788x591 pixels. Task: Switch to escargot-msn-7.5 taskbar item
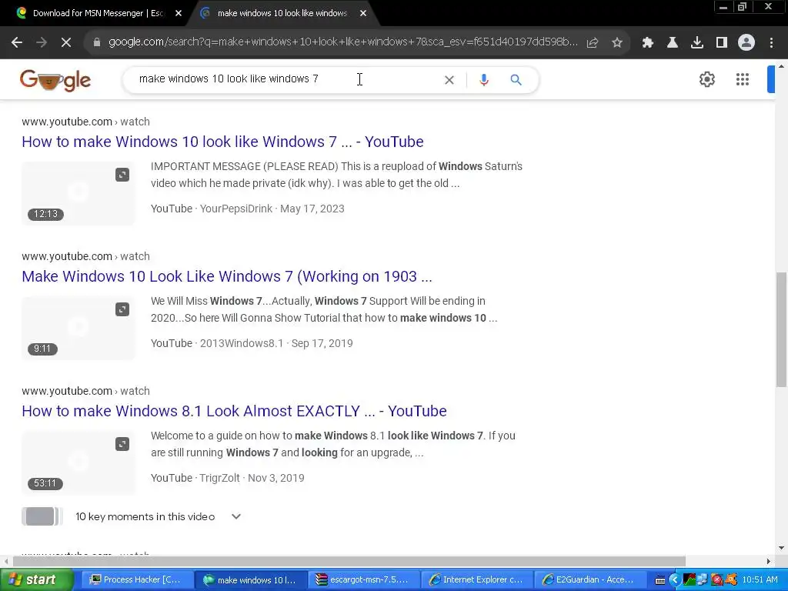363,580
